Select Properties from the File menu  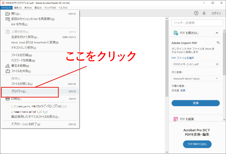tap(19, 91)
